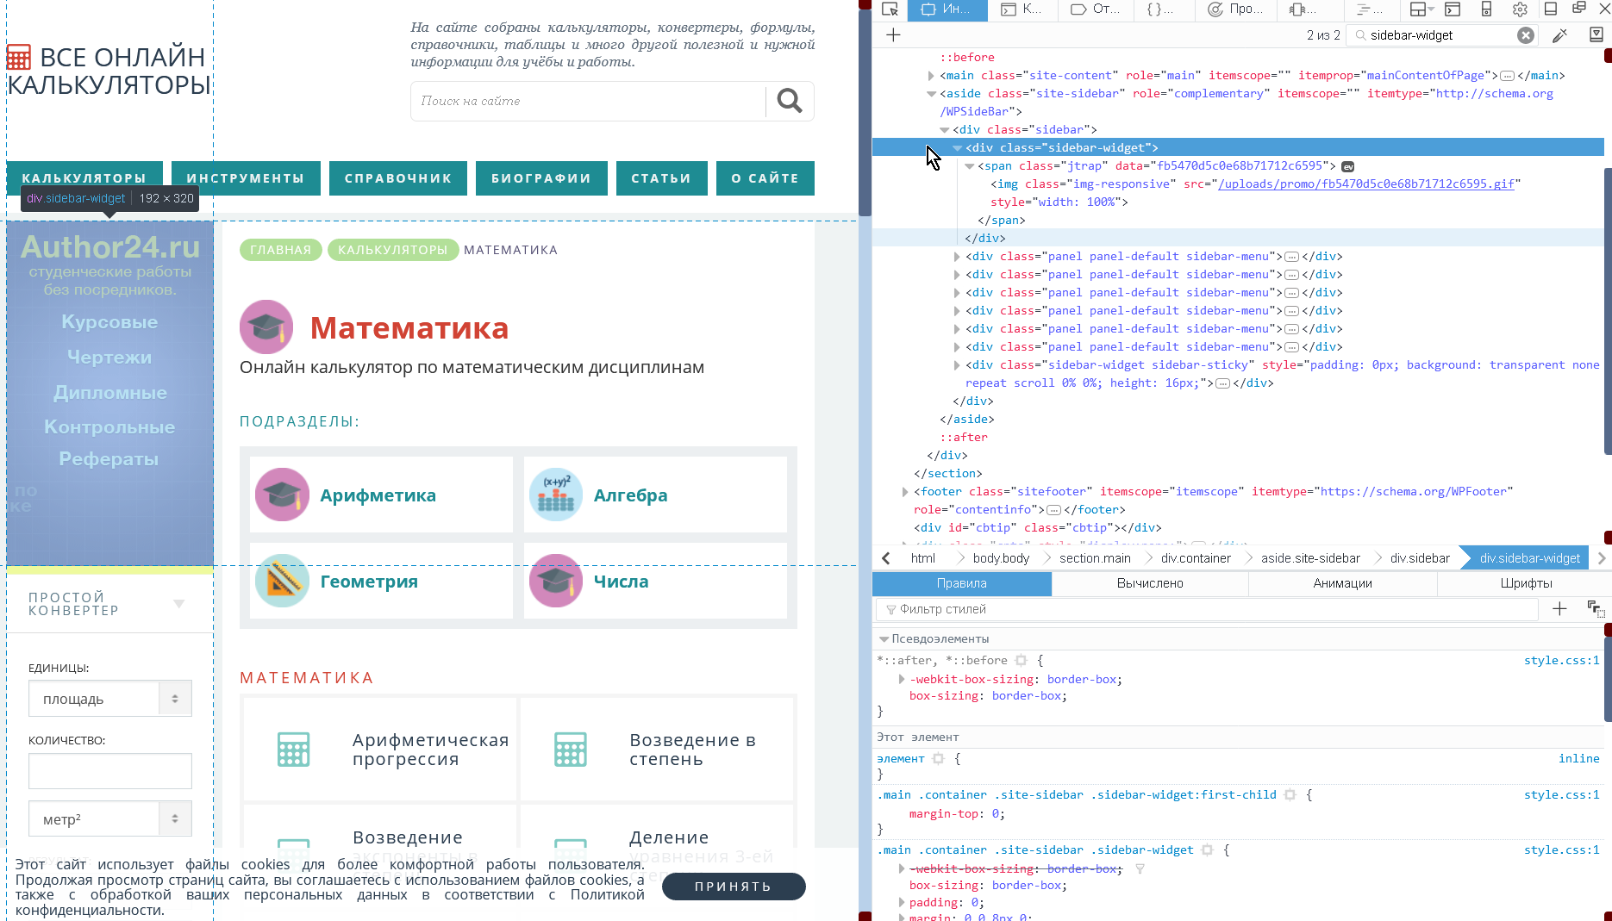Screen dimensions: 1612x921
Task: Collapse the Псевдоэлементы section
Action: click(883, 638)
